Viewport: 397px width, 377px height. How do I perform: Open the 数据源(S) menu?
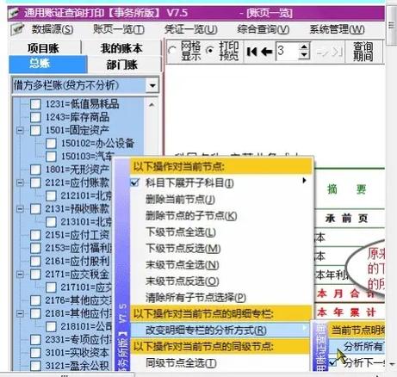[53, 29]
